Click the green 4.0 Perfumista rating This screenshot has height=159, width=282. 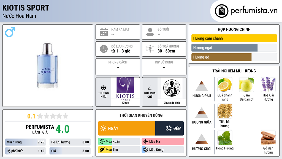[63, 129]
